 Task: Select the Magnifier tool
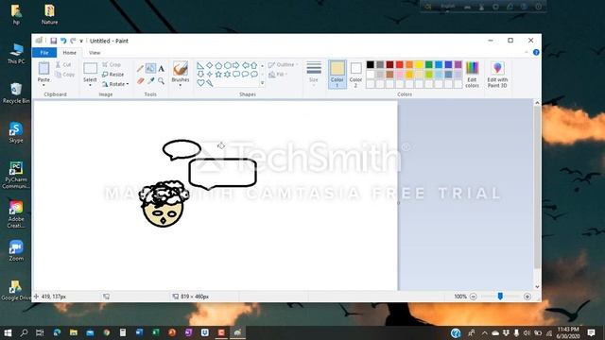(x=162, y=81)
